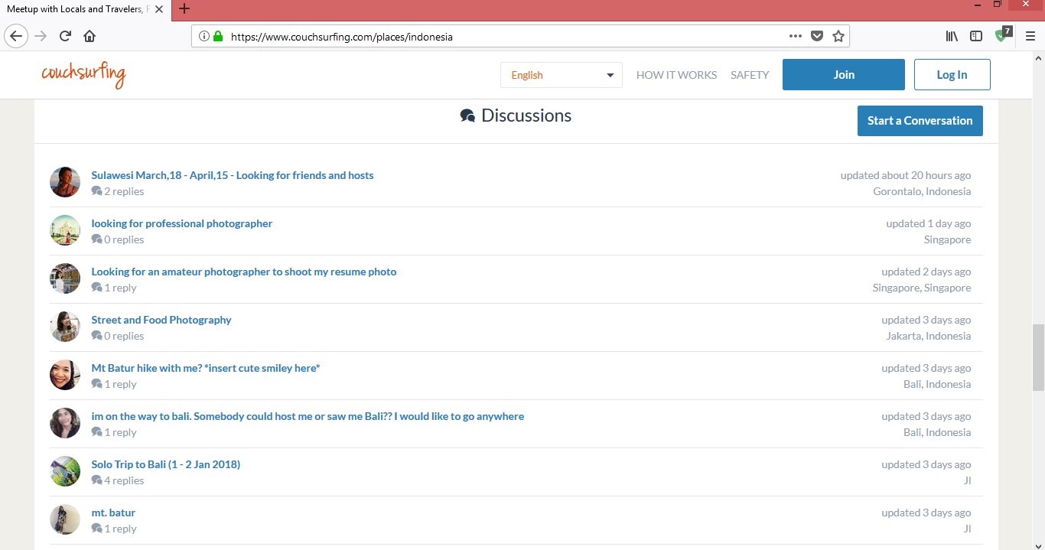The height and width of the screenshot is (550, 1045).
Task: Bookmark this page with star icon
Action: point(838,36)
